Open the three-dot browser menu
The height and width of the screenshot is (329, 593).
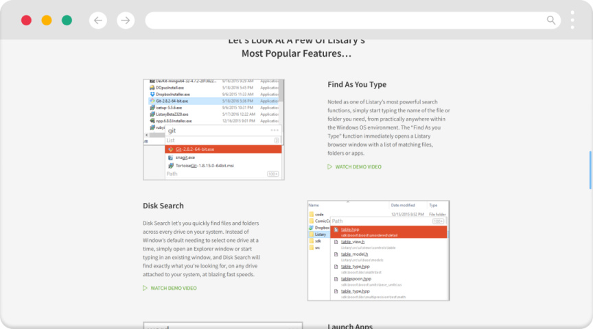572,20
